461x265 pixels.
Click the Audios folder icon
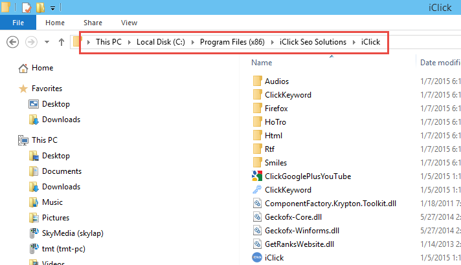(x=257, y=81)
